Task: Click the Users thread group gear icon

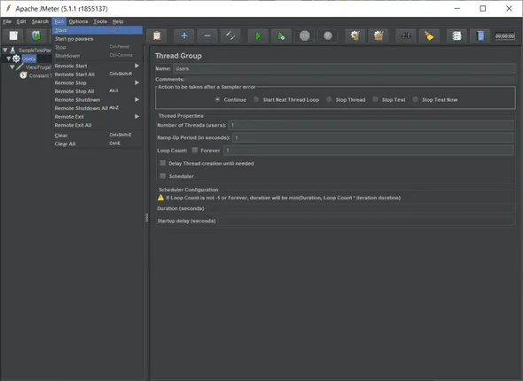Action: coord(16,58)
